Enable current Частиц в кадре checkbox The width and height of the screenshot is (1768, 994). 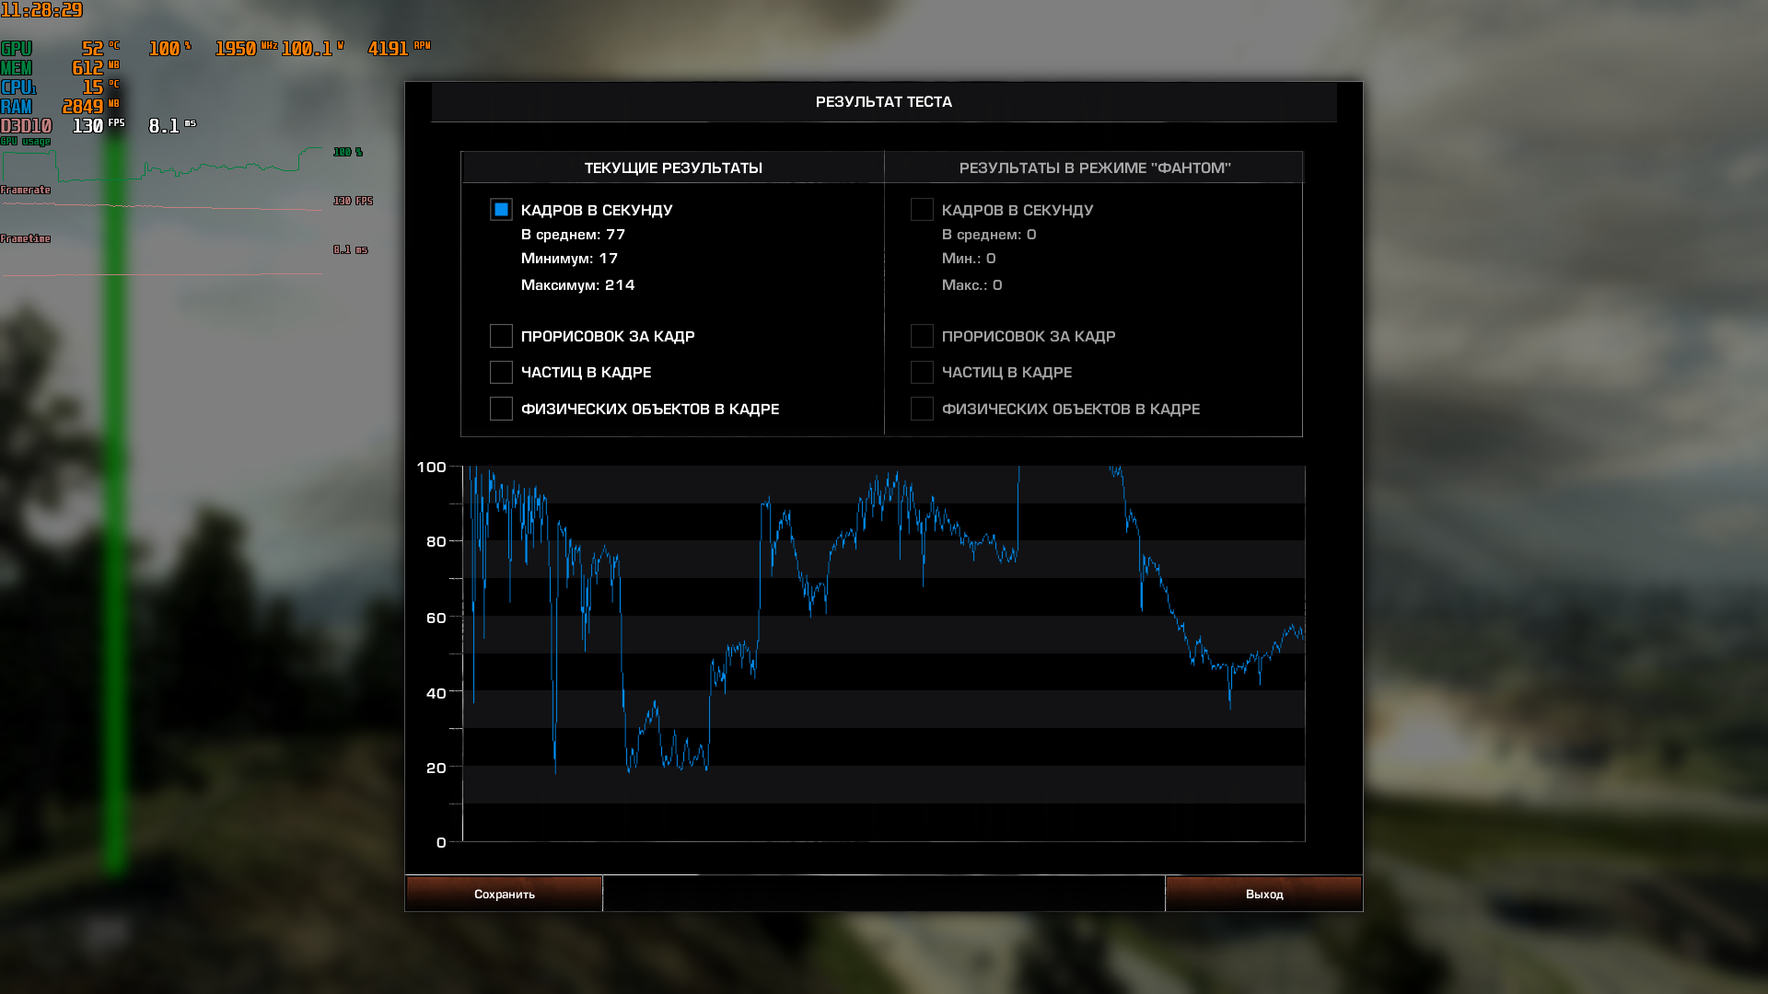pos(501,372)
